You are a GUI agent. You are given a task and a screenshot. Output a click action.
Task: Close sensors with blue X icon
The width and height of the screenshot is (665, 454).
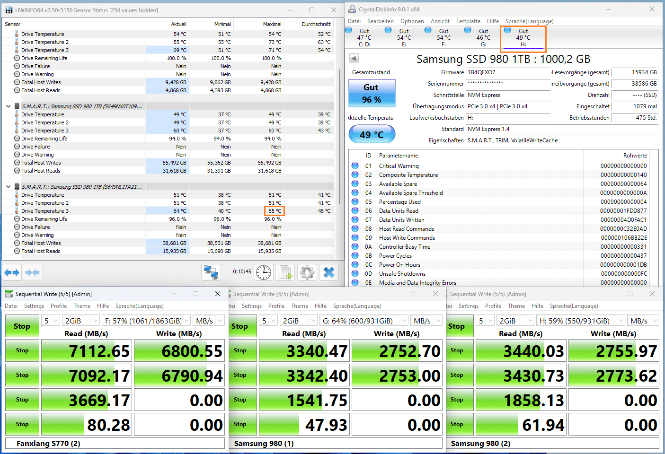tap(329, 272)
